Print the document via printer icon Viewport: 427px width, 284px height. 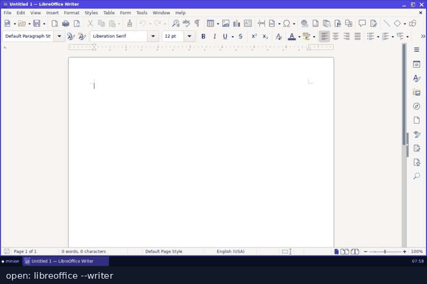coord(66,24)
